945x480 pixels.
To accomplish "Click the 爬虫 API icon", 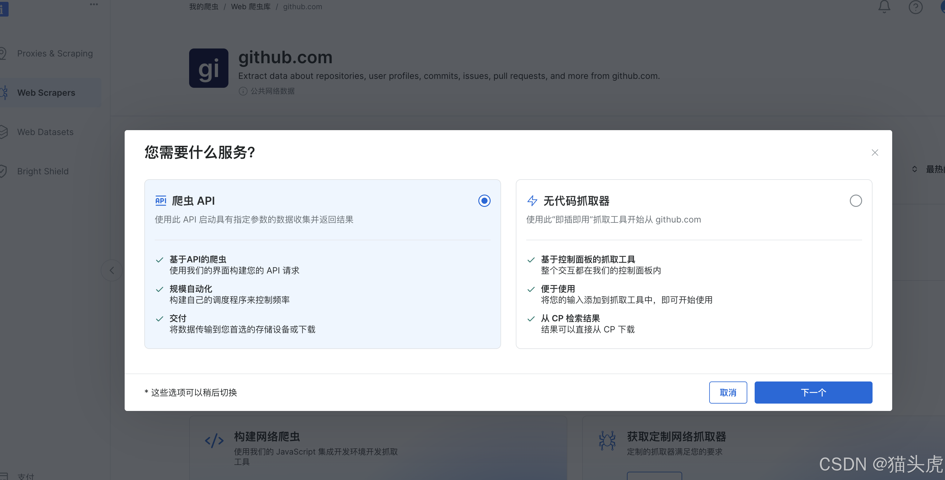I will pos(161,201).
